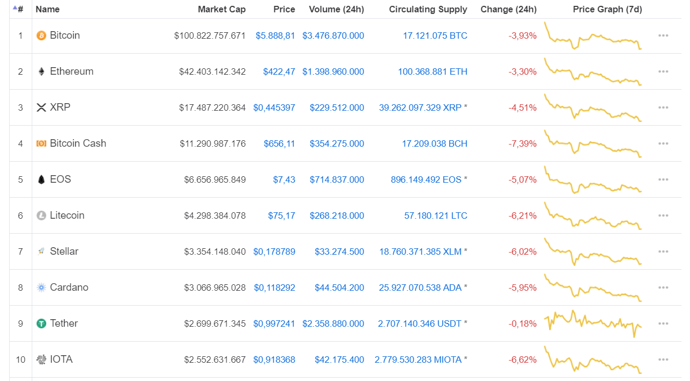Open XRP's circulating supply link

coord(422,107)
